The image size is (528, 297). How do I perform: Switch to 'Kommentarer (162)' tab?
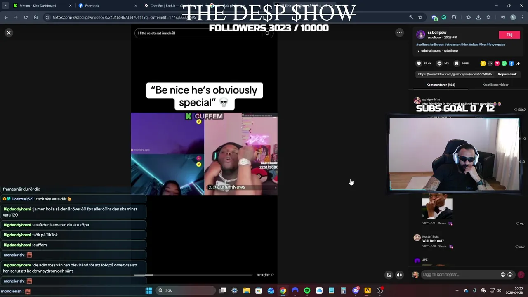coord(441,85)
